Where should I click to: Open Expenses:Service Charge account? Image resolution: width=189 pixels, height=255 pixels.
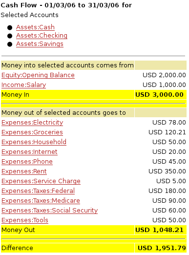point(41,181)
